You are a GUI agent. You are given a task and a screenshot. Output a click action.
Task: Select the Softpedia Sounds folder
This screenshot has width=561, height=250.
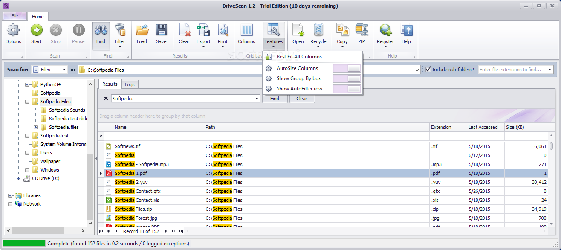click(67, 110)
